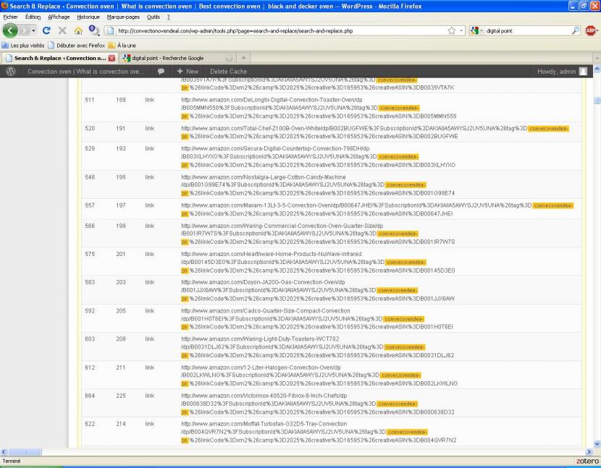
Task: Open a new tab with plus button
Action: (243, 58)
